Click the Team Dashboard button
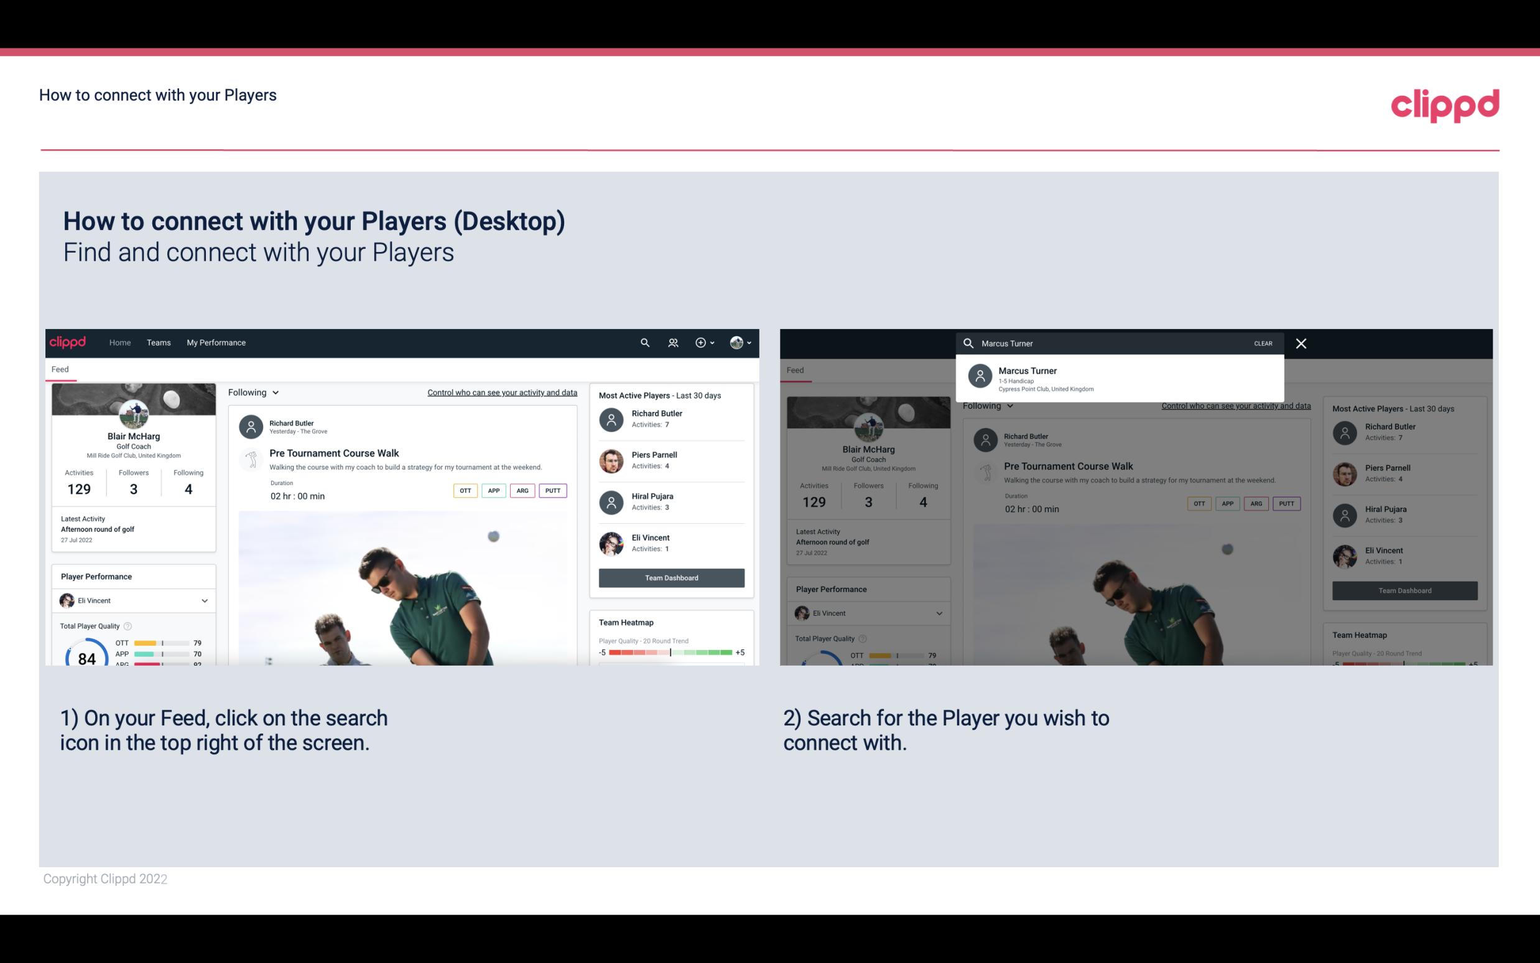 (670, 577)
